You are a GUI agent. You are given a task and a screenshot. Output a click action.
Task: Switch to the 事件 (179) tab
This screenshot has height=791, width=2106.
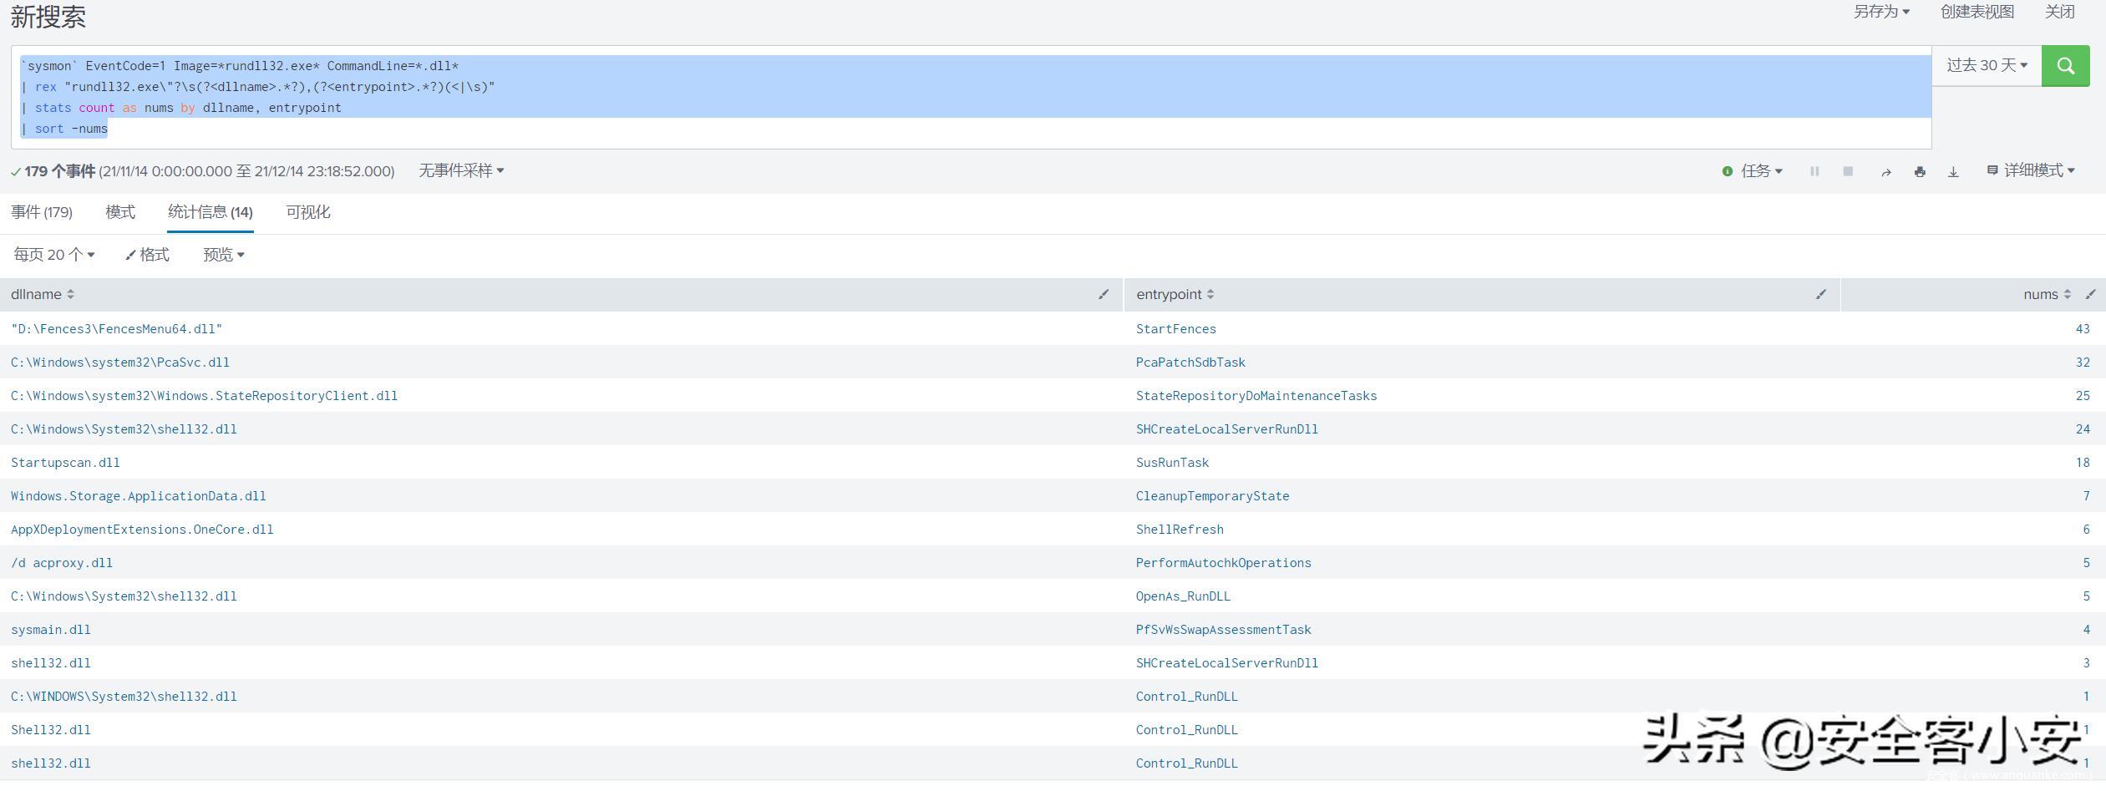[42, 212]
